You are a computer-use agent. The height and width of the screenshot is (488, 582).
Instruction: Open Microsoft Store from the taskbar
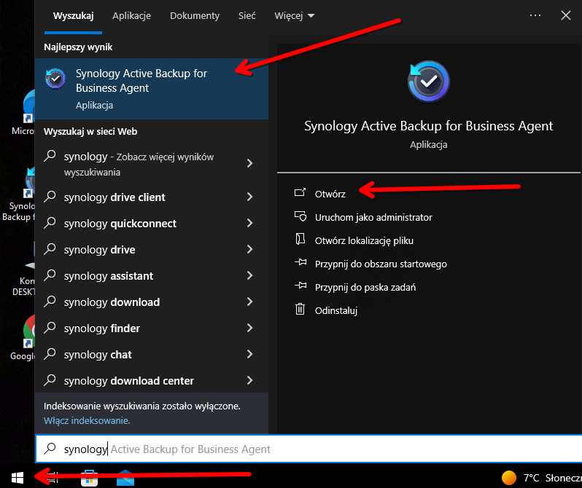(x=90, y=479)
